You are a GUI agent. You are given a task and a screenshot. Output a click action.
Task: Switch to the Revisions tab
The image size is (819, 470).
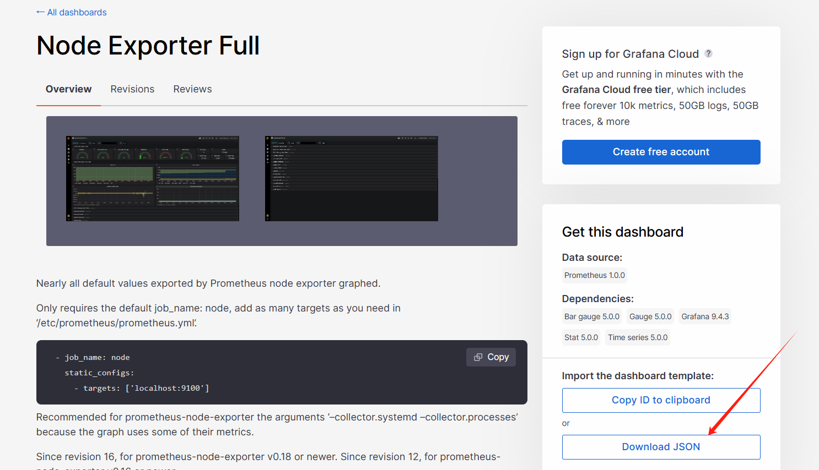(132, 89)
